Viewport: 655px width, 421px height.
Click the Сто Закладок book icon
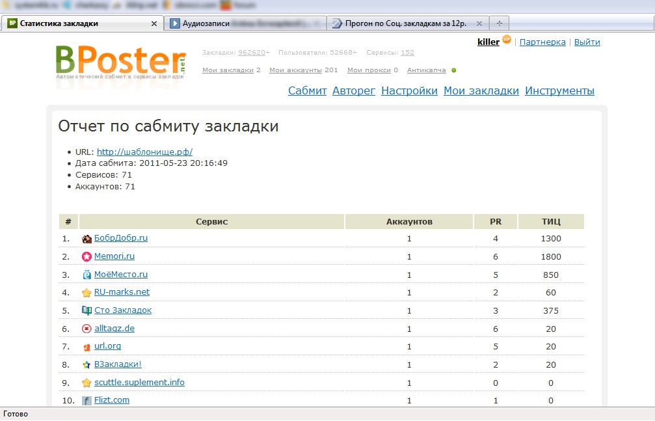(x=87, y=310)
